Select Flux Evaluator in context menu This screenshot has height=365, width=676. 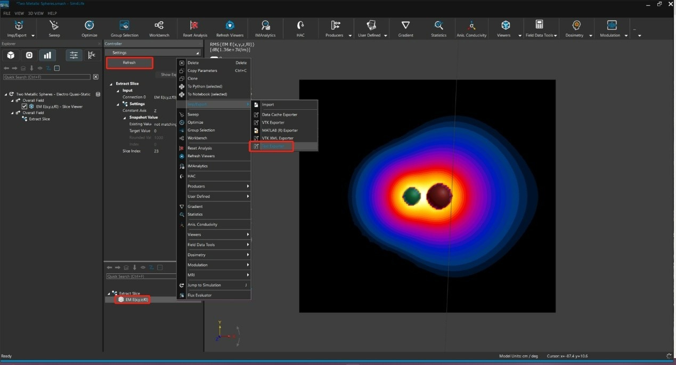click(x=199, y=295)
